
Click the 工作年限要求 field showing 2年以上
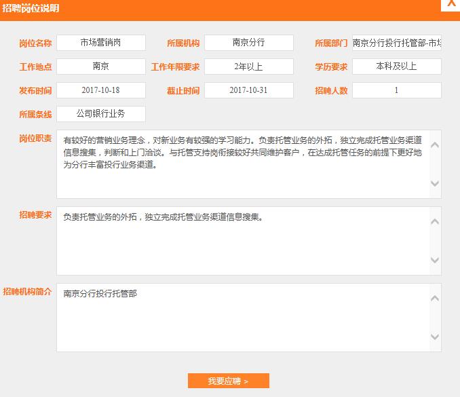249,67
